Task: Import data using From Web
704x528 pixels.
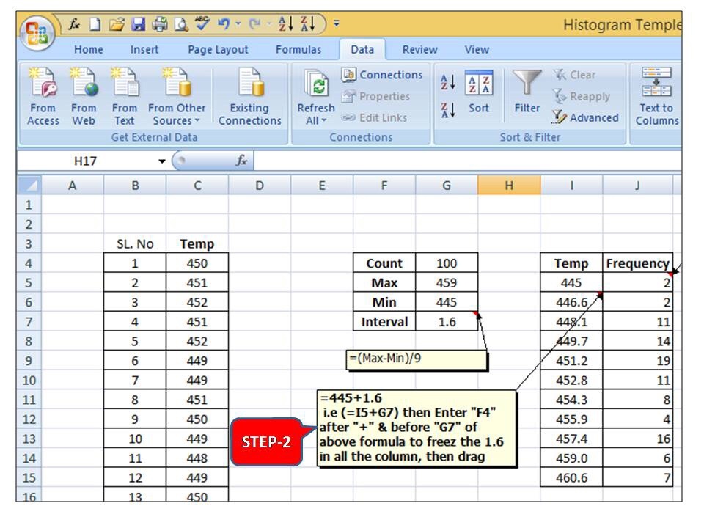Action: coord(84,96)
